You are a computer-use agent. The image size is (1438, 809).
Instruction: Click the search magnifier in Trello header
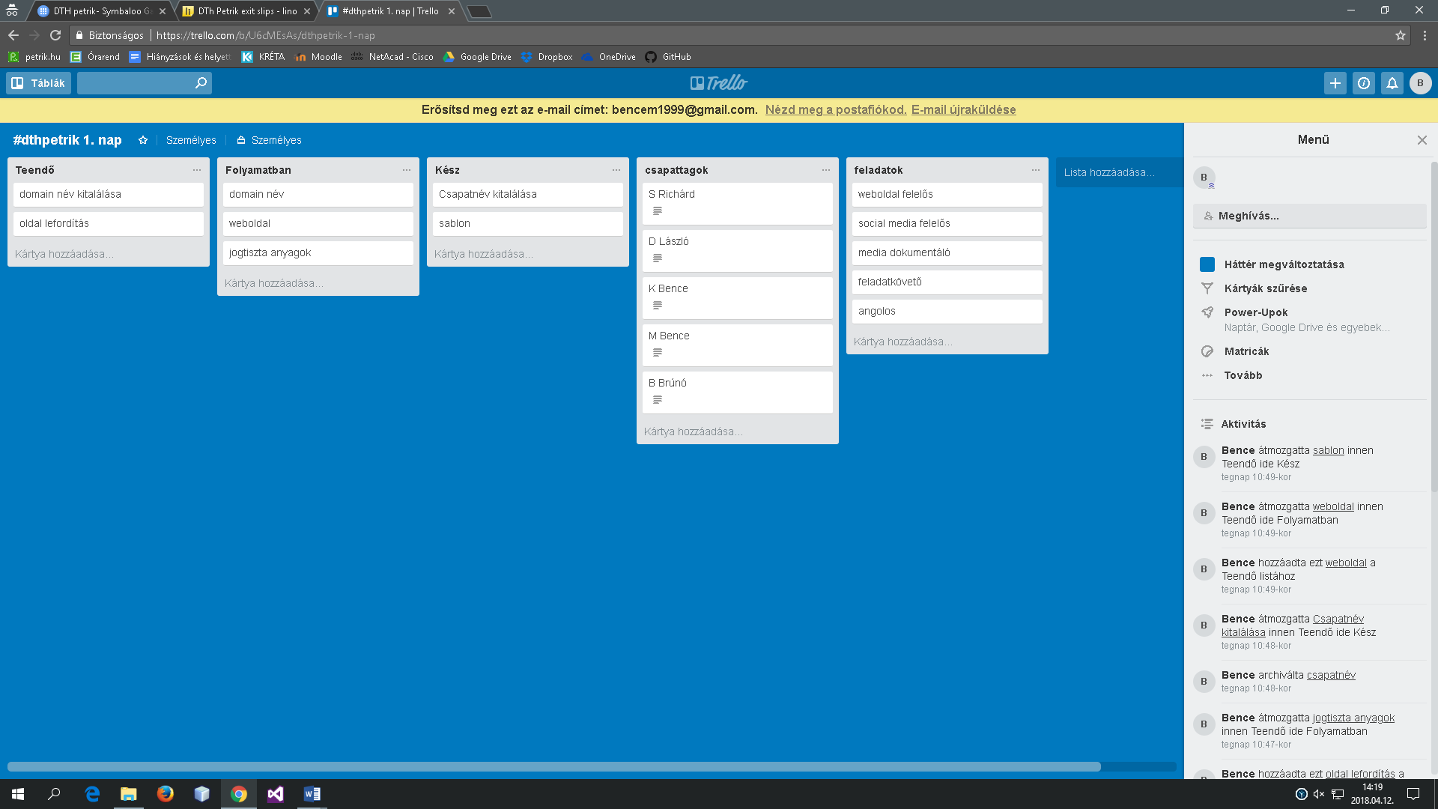(201, 83)
